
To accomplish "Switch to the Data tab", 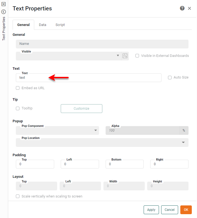I will coord(42,25).
